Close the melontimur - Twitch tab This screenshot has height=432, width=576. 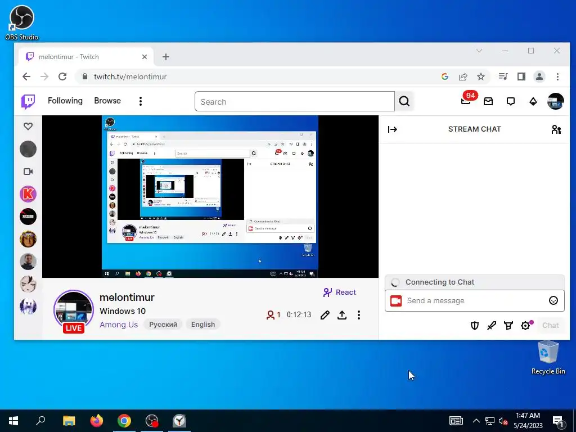click(x=145, y=57)
